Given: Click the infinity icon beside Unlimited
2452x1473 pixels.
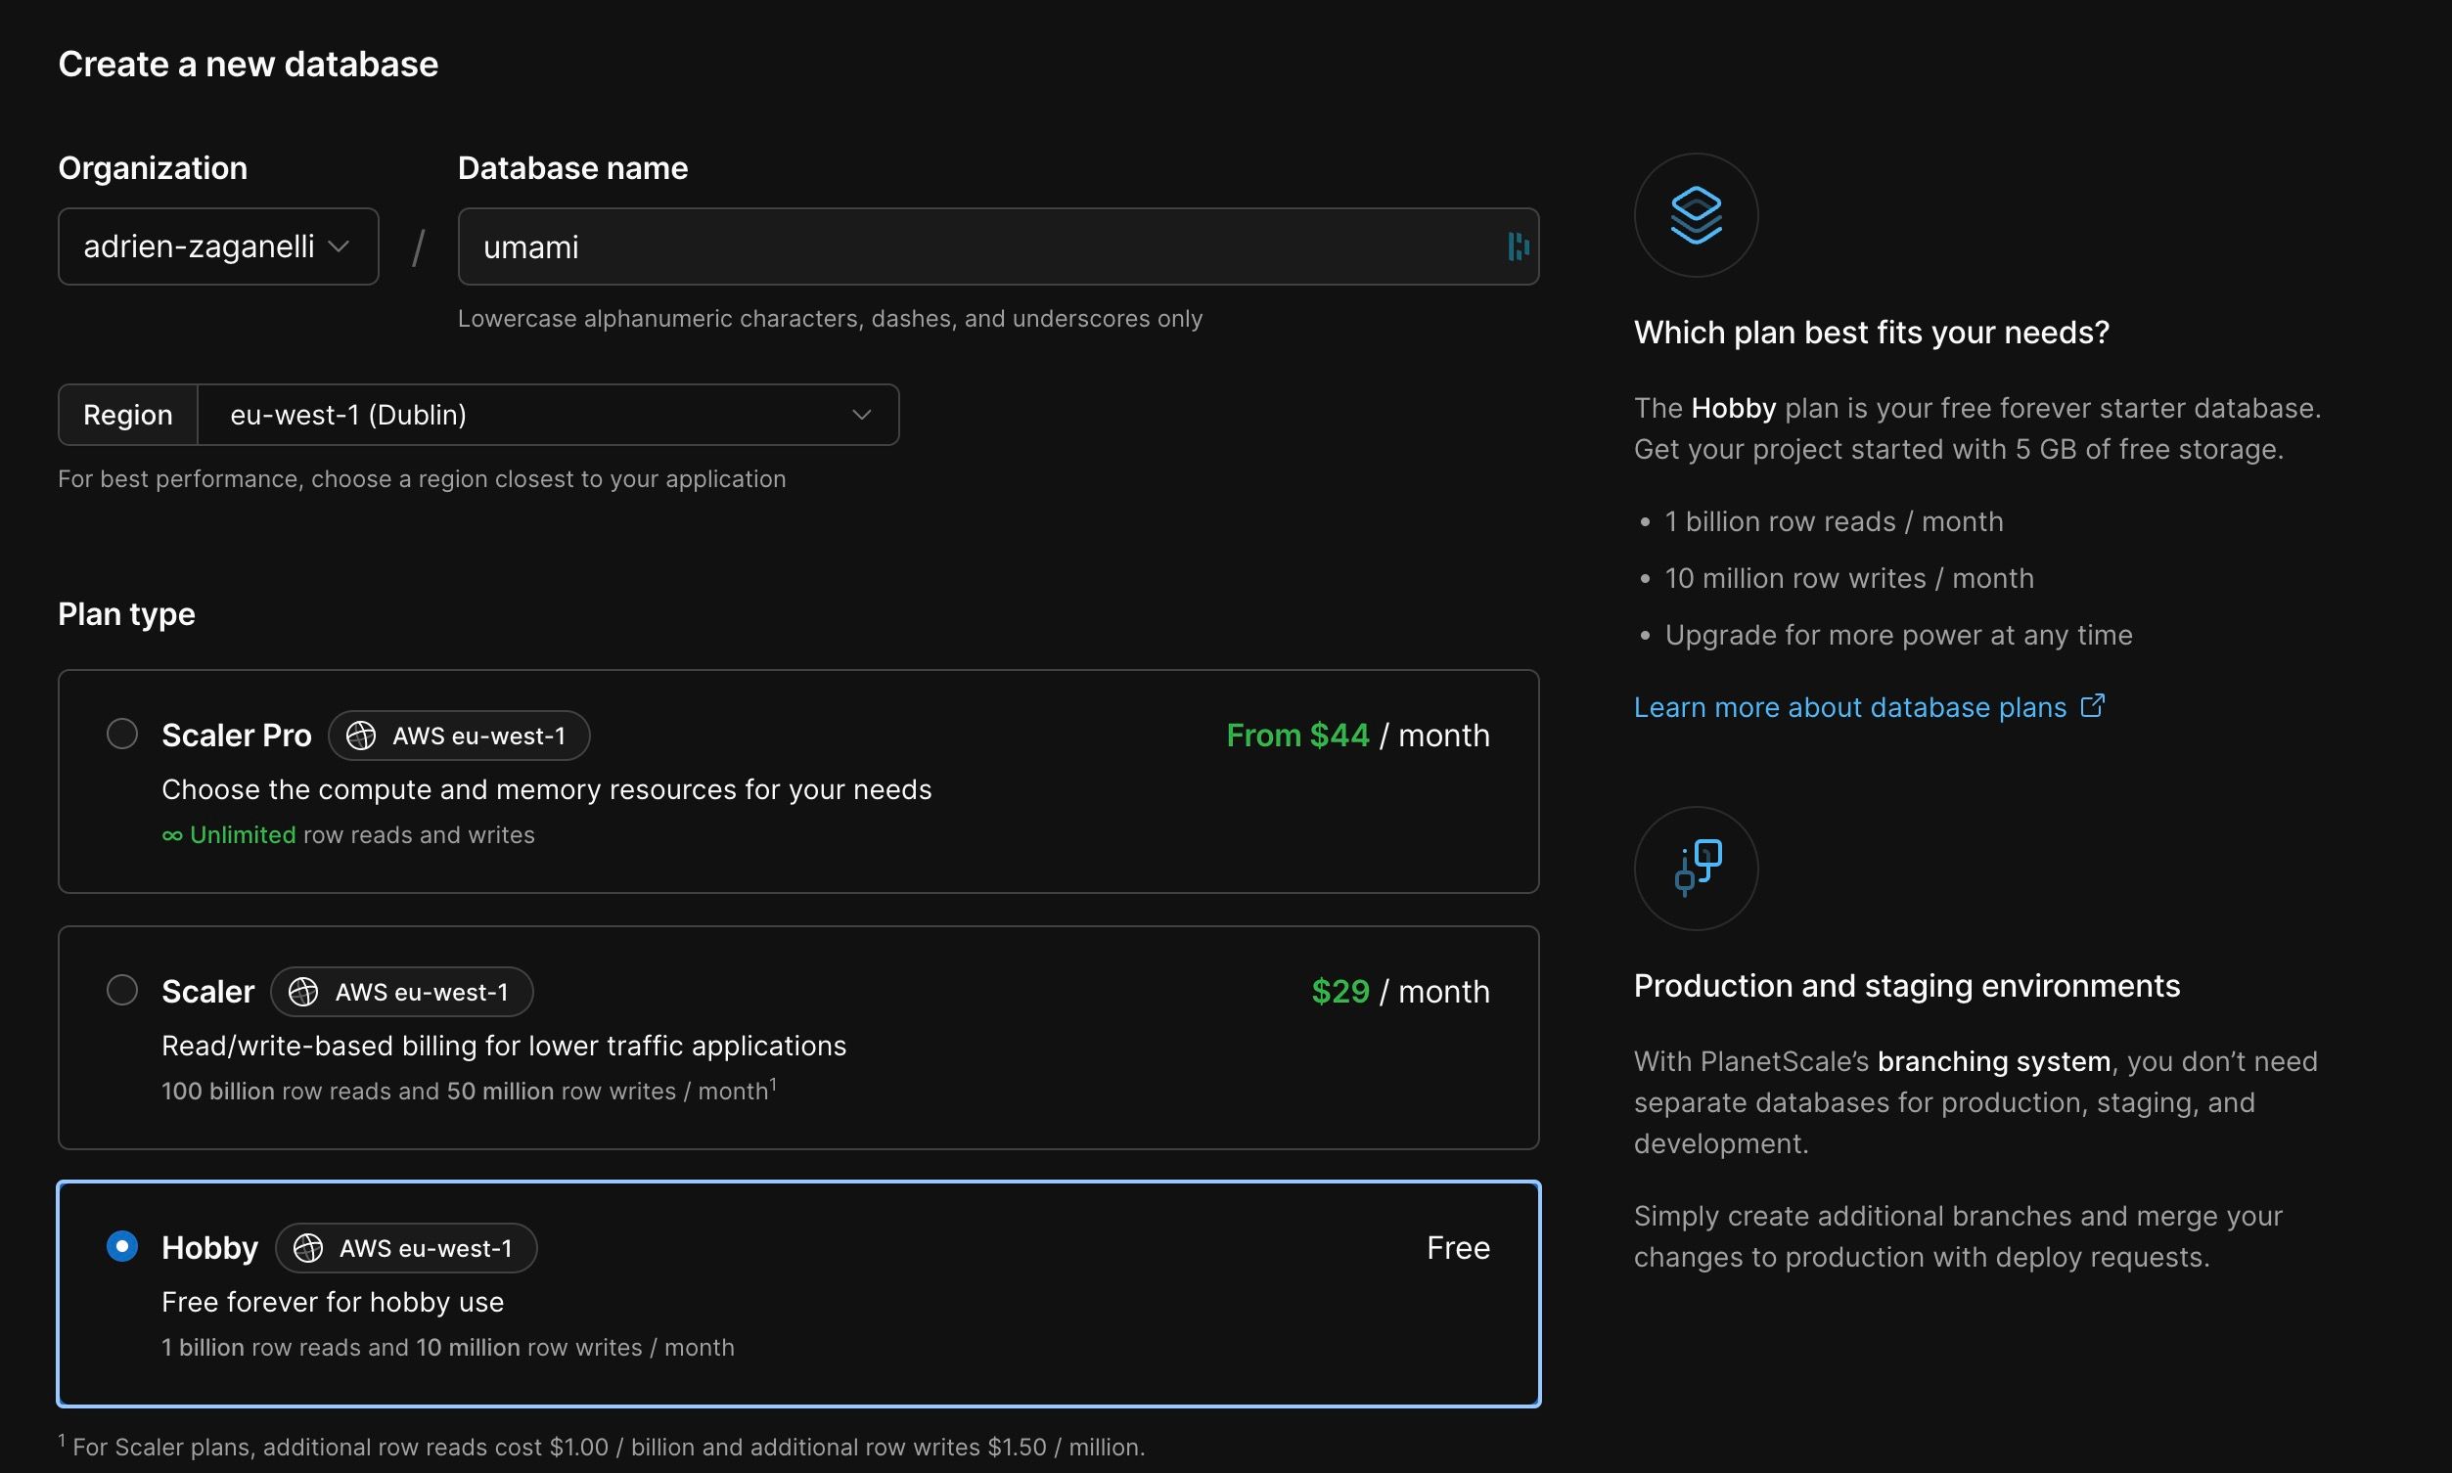Looking at the screenshot, I should [173, 835].
